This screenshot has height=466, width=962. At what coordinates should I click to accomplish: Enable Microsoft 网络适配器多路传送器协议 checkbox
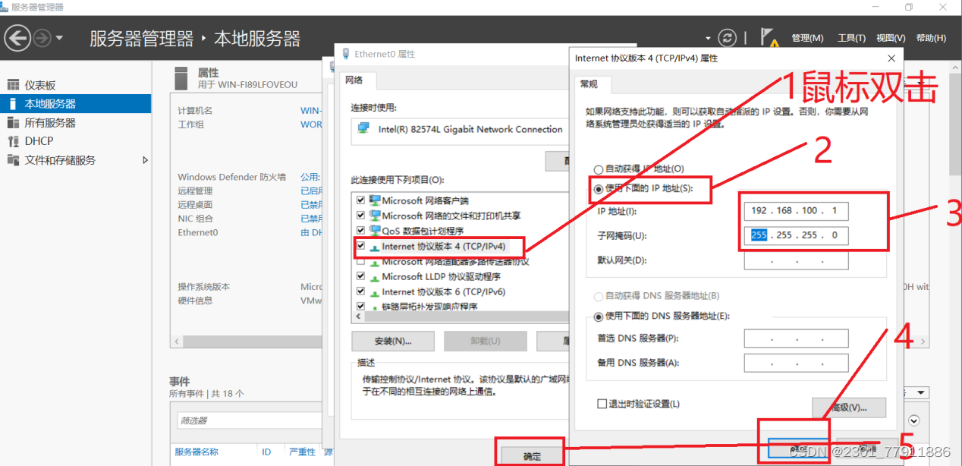click(x=360, y=261)
